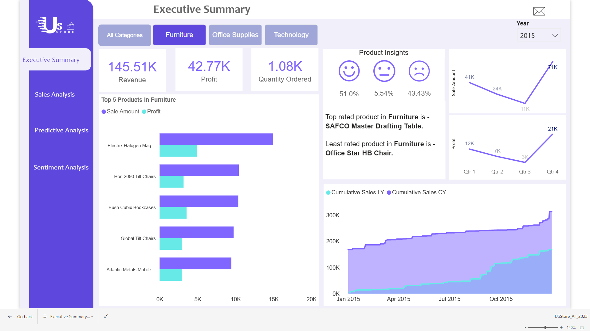
Task: Open the email/envelope icon top right
Action: coord(539,11)
